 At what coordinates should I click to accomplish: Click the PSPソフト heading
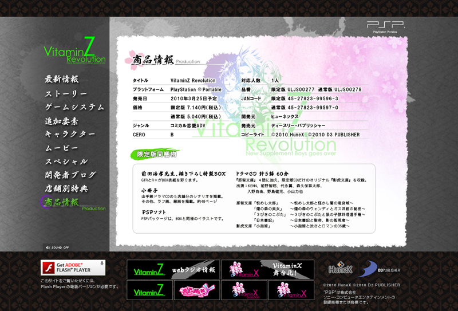(x=153, y=212)
